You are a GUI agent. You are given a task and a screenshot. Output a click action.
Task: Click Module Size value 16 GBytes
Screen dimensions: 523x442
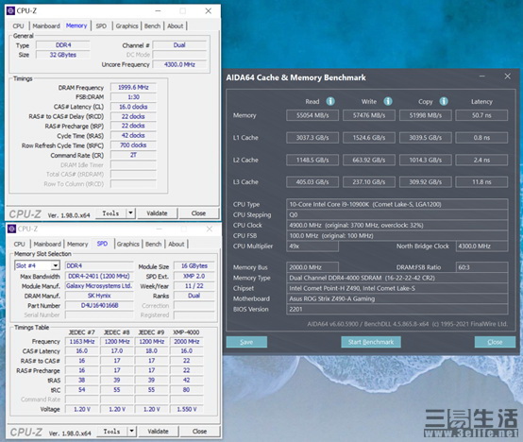194,266
